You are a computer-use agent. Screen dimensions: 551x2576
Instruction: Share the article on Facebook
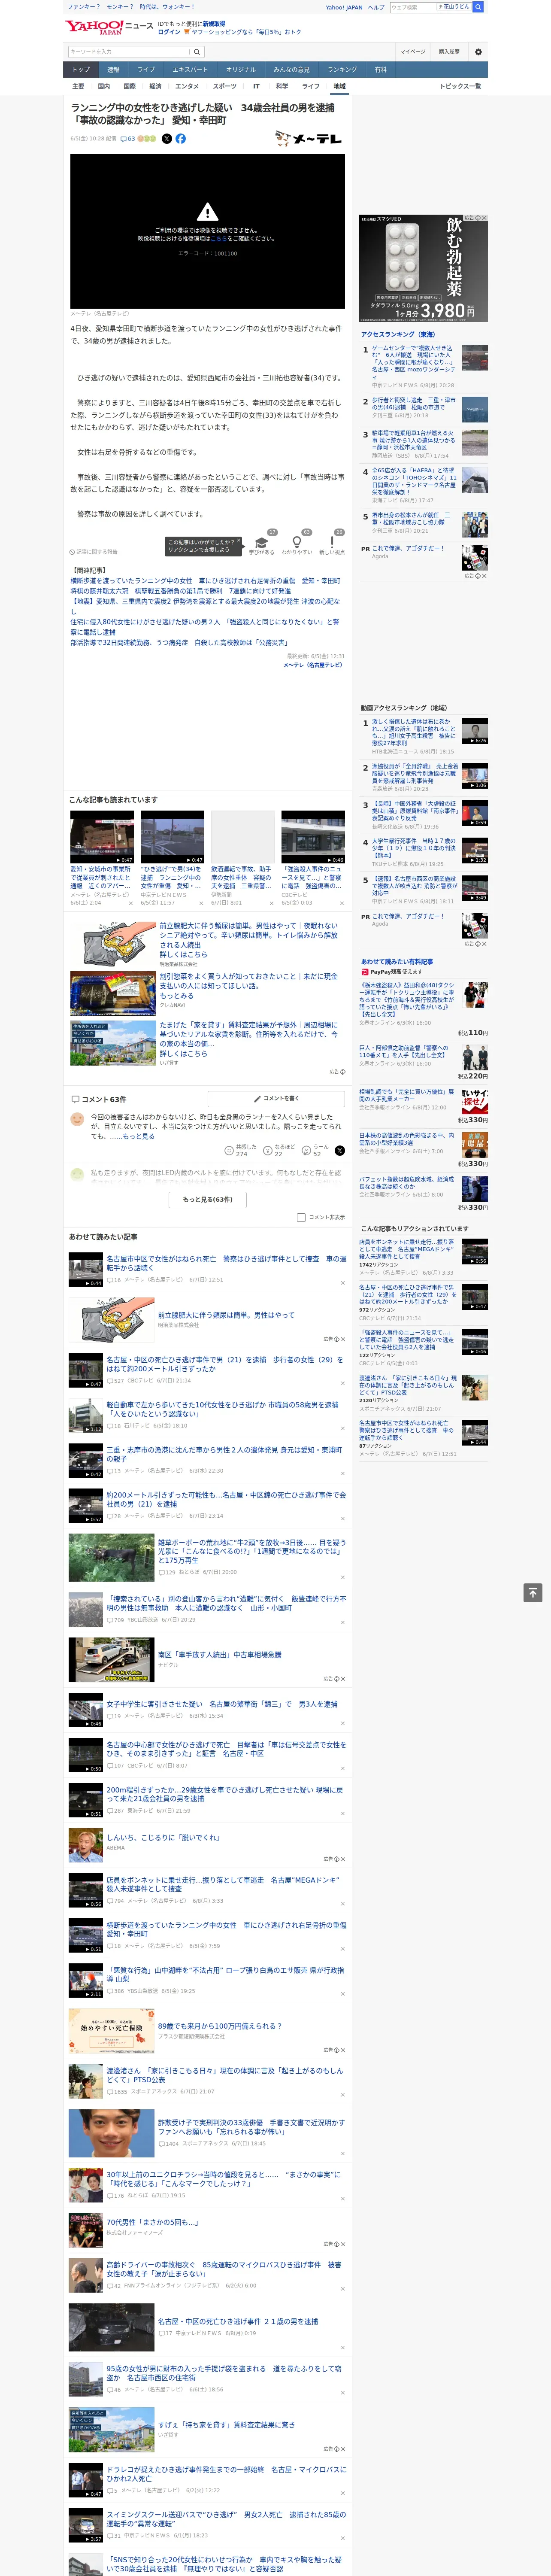coord(181,139)
